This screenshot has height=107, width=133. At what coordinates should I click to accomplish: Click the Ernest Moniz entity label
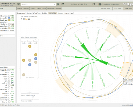click(x=115, y=66)
